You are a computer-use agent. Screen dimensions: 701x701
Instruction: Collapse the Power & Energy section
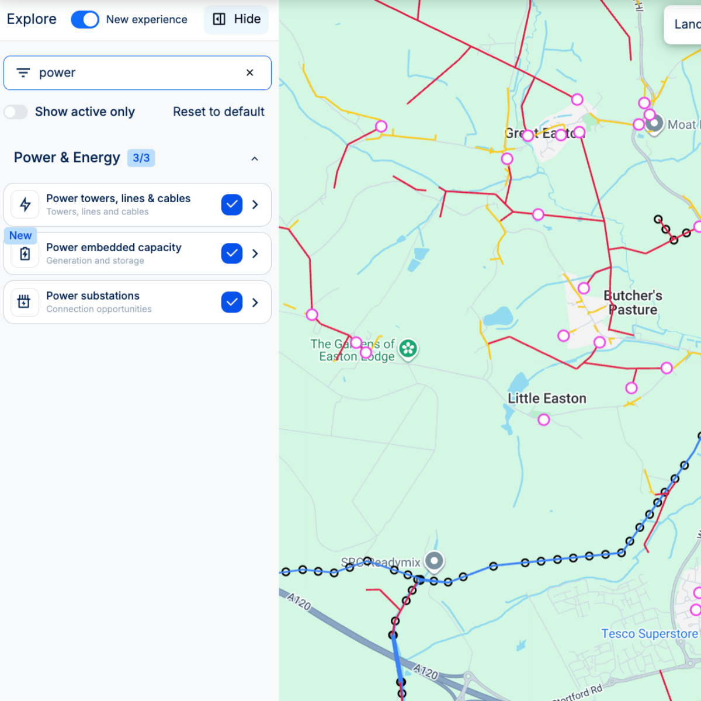[x=255, y=158]
